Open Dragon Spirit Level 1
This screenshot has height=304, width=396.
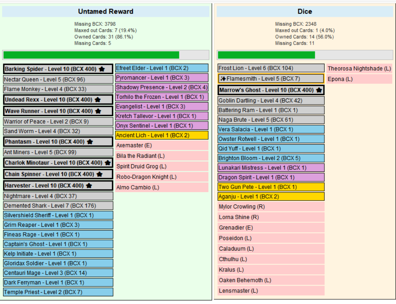point(271,177)
